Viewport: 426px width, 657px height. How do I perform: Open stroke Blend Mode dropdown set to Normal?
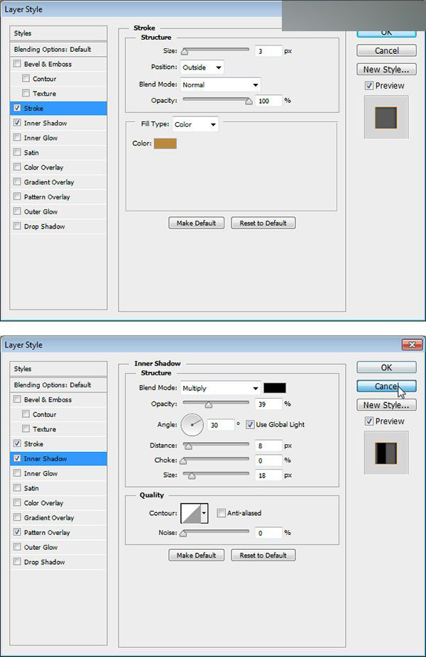coord(221,84)
